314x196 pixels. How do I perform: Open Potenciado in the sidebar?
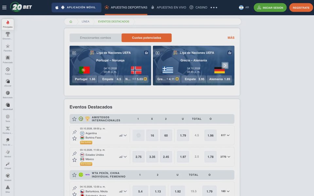coord(8,59)
